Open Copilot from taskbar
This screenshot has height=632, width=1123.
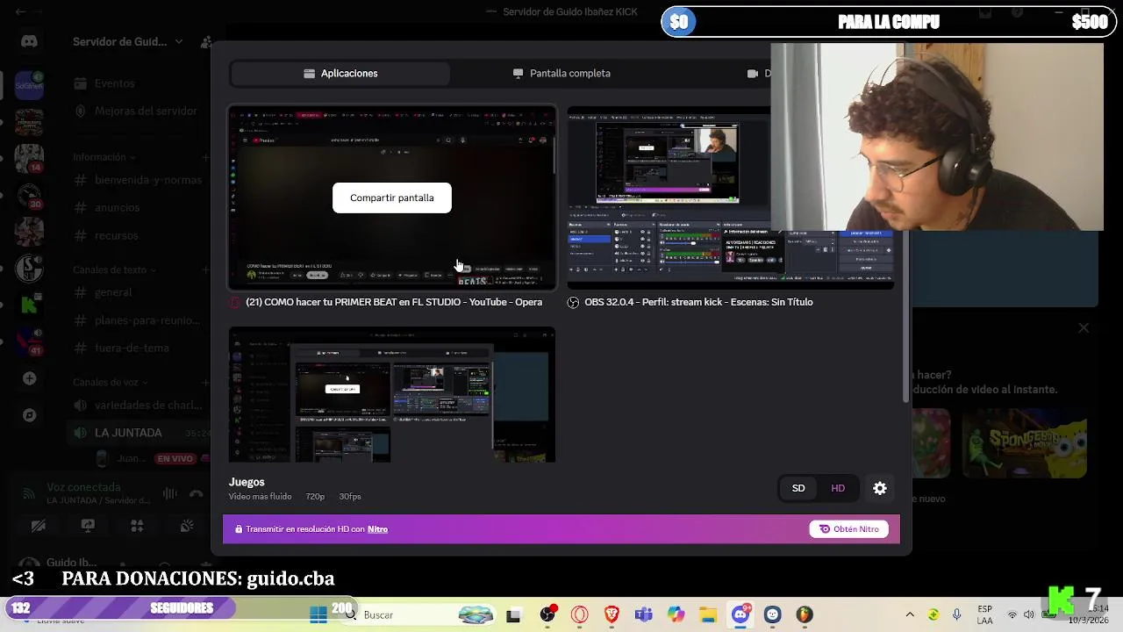point(676,614)
